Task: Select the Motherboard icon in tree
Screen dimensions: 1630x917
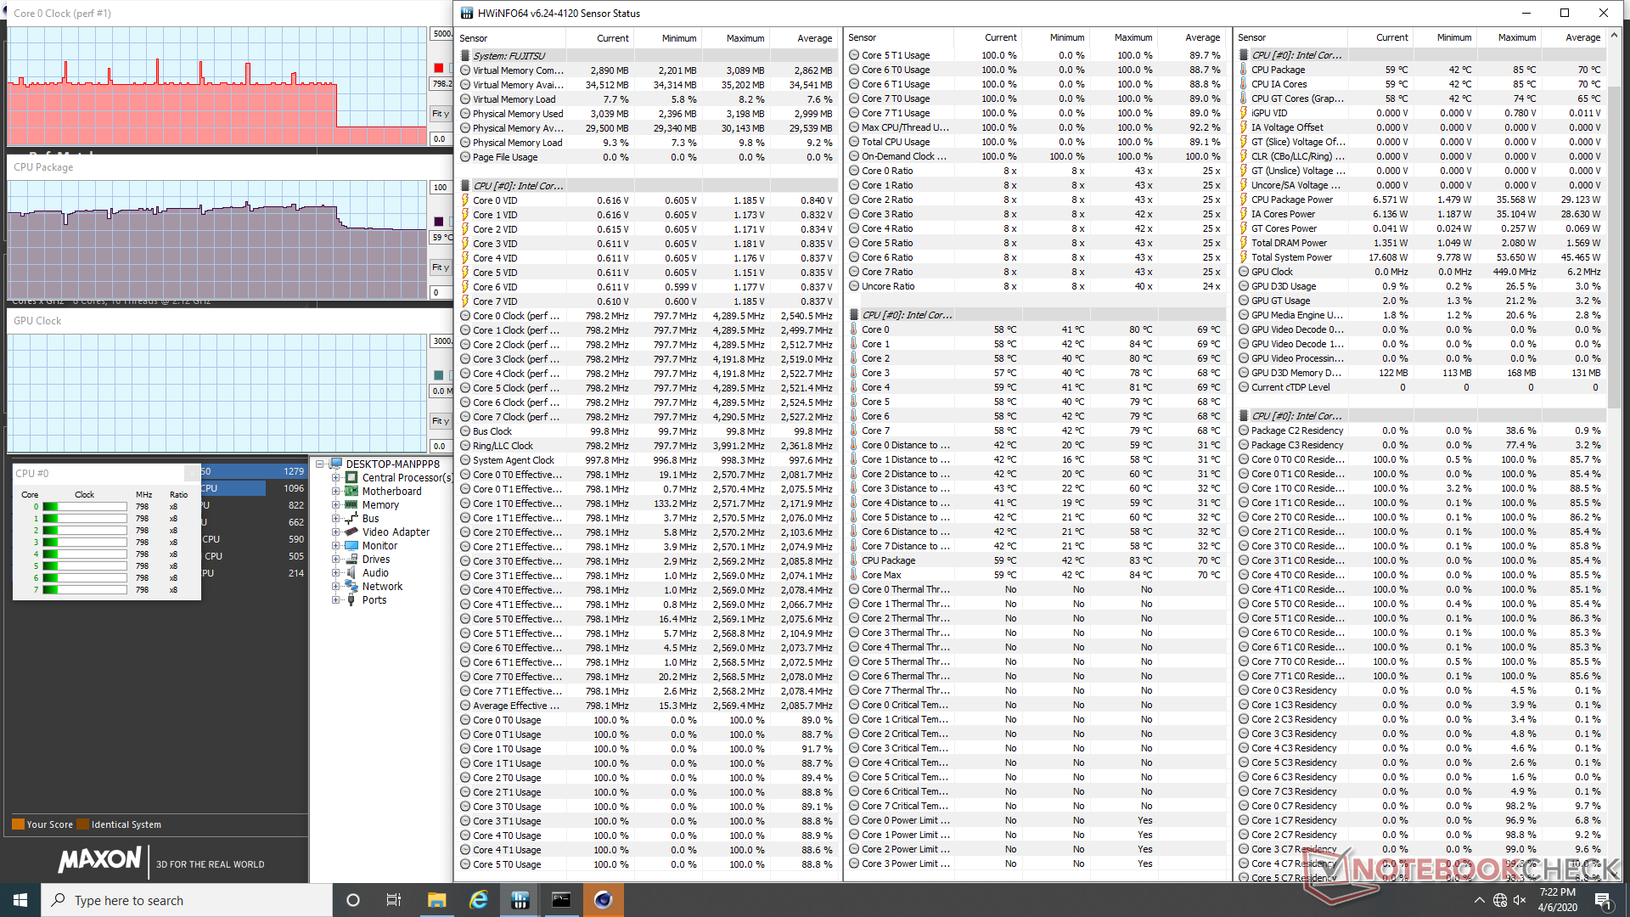Action: coord(351,492)
